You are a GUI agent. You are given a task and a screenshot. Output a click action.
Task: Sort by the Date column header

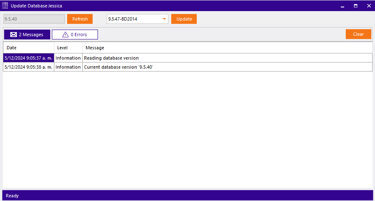tap(28, 48)
